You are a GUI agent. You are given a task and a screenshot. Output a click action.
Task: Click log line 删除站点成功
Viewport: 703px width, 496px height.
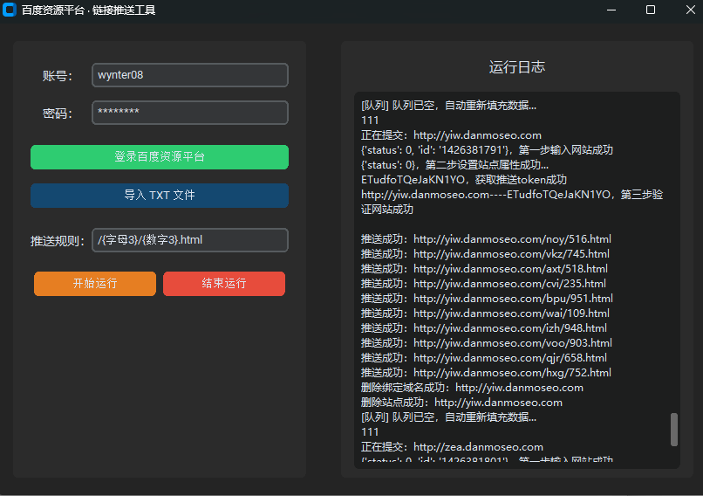click(x=461, y=403)
